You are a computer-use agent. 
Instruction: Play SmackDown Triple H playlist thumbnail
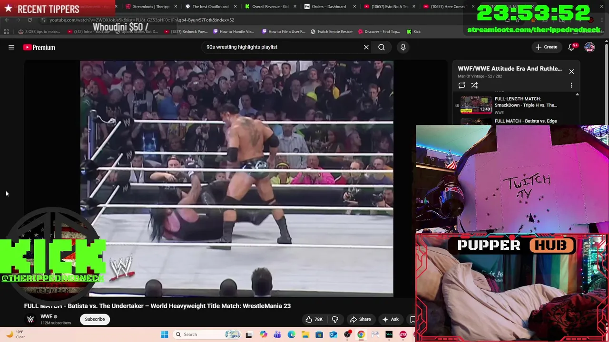click(x=476, y=105)
